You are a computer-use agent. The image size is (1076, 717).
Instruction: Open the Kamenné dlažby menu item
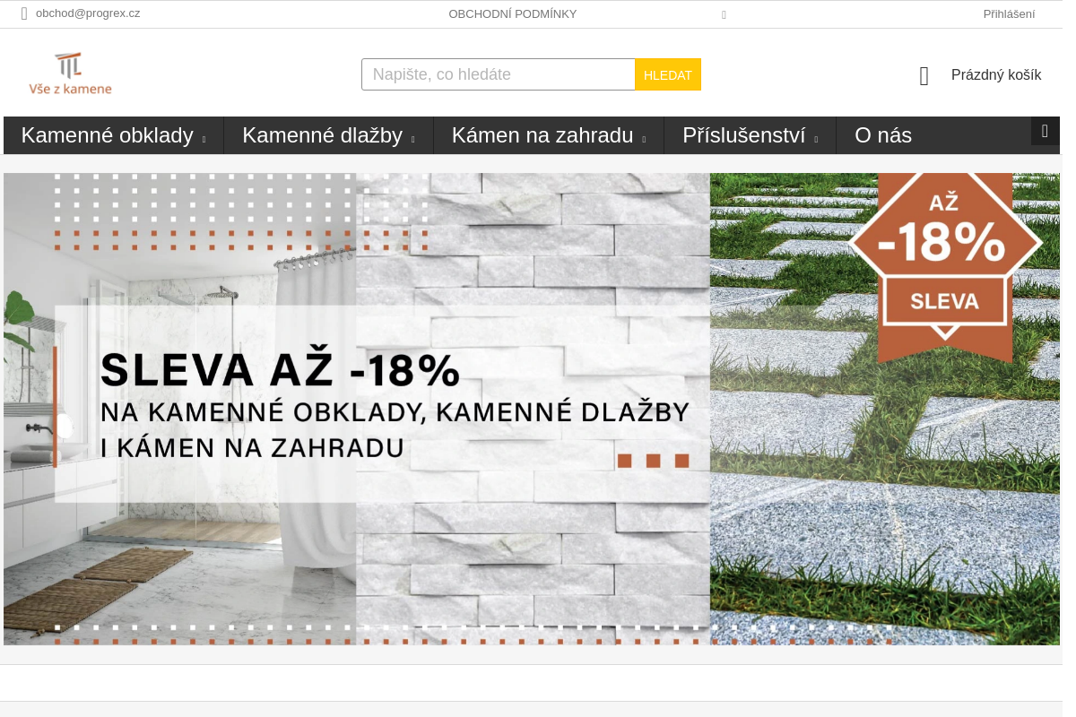[323, 135]
